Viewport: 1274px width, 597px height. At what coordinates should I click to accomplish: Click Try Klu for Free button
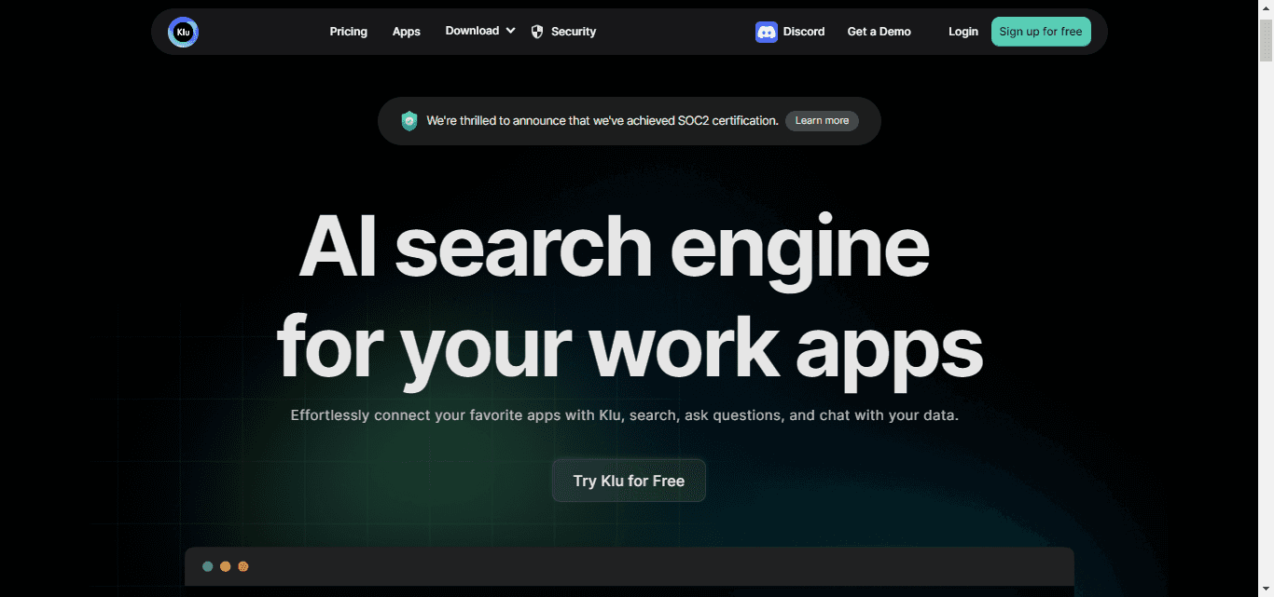[x=629, y=481]
